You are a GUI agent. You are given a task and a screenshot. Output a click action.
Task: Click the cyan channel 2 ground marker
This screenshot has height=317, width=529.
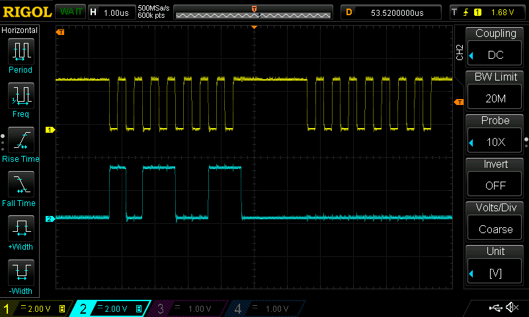pyautogui.click(x=50, y=219)
